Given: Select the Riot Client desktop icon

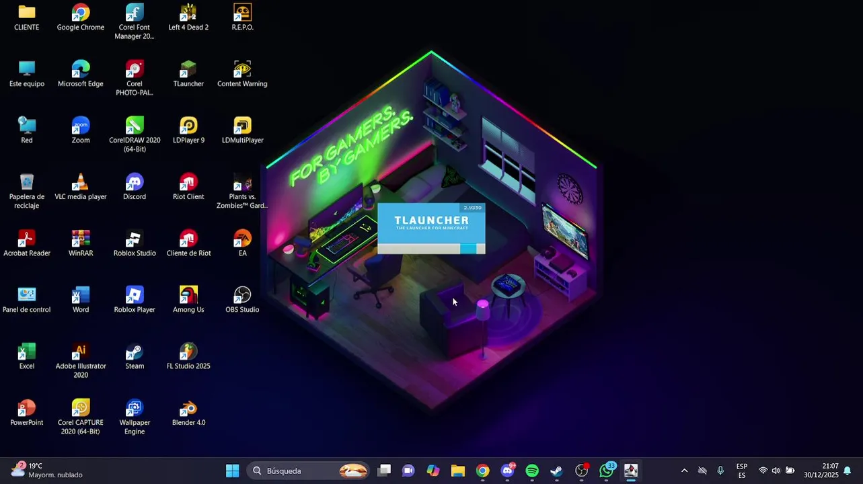Looking at the screenshot, I should 188,187.
